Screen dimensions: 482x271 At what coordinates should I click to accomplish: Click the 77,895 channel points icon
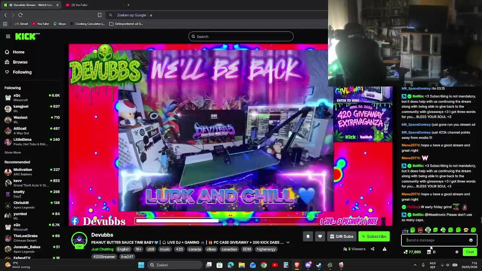pyautogui.click(x=412, y=252)
